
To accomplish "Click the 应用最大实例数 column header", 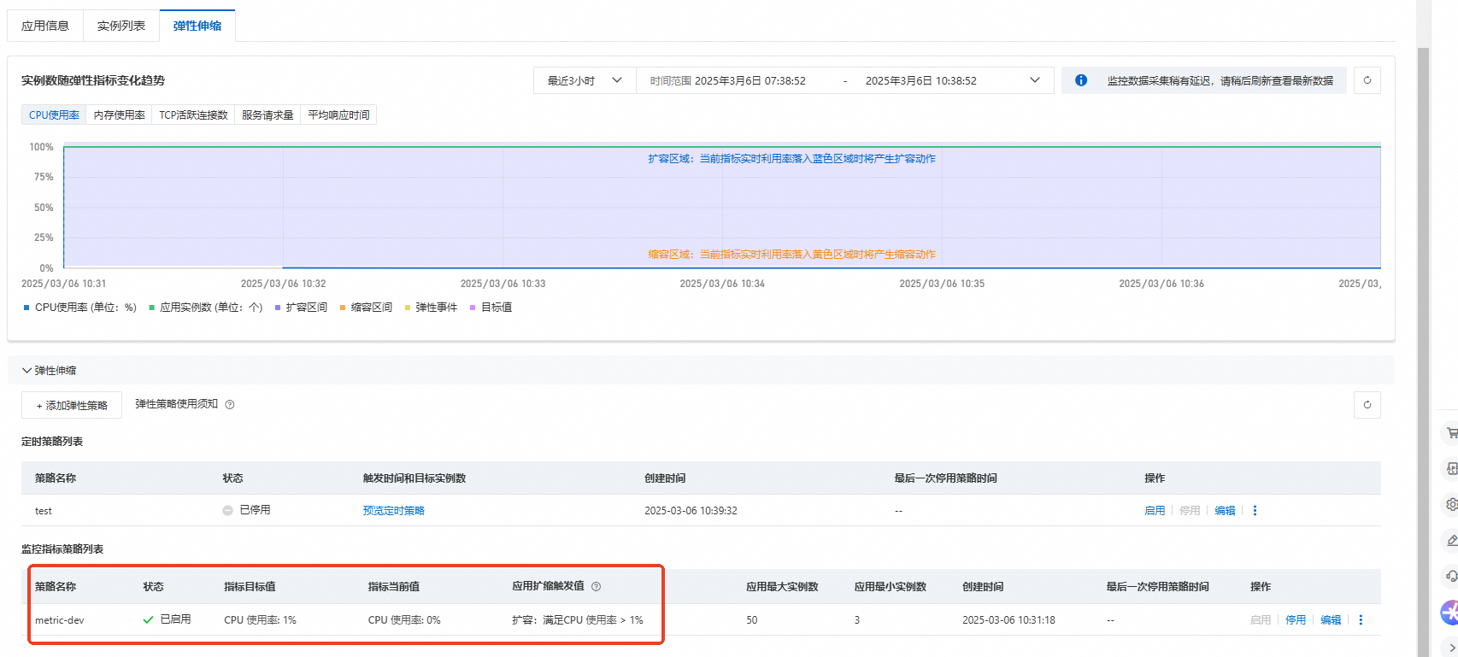I will [782, 587].
